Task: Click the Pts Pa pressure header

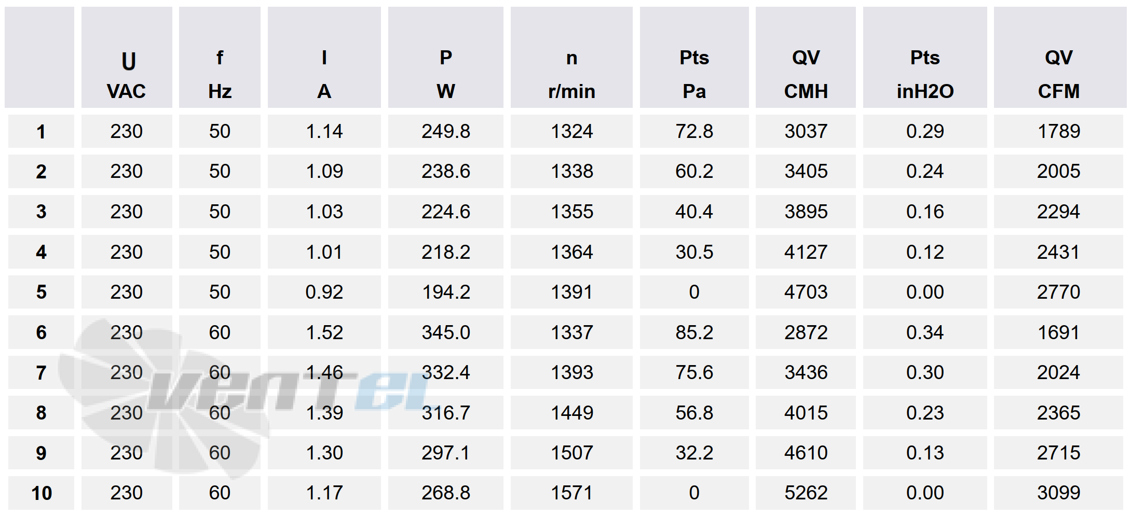Action: (694, 75)
